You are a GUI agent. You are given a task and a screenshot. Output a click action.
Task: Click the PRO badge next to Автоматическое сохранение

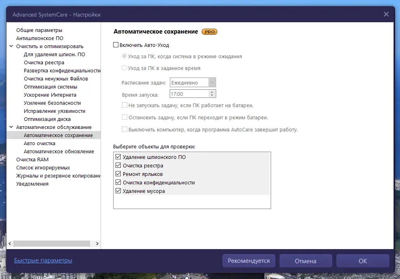209,32
